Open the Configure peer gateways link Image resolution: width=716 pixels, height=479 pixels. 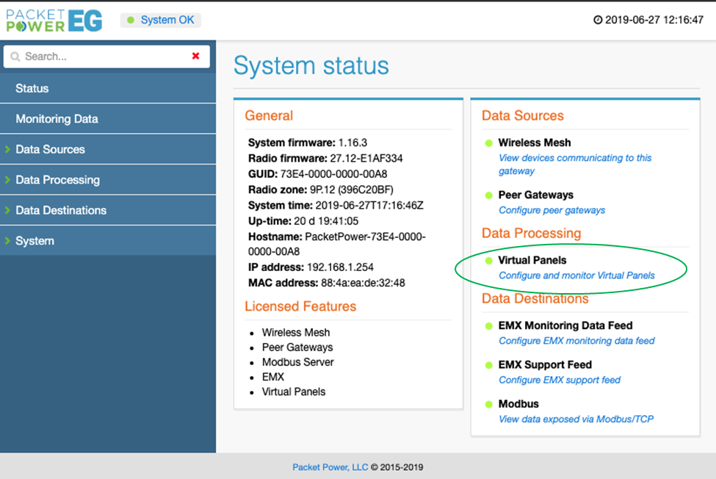552,210
